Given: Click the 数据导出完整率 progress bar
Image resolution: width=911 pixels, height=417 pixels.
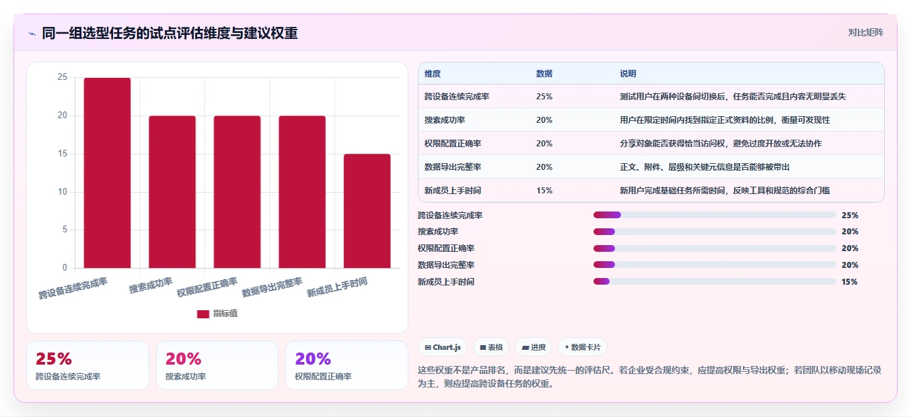Looking at the screenshot, I should click(x=715, y=265).
